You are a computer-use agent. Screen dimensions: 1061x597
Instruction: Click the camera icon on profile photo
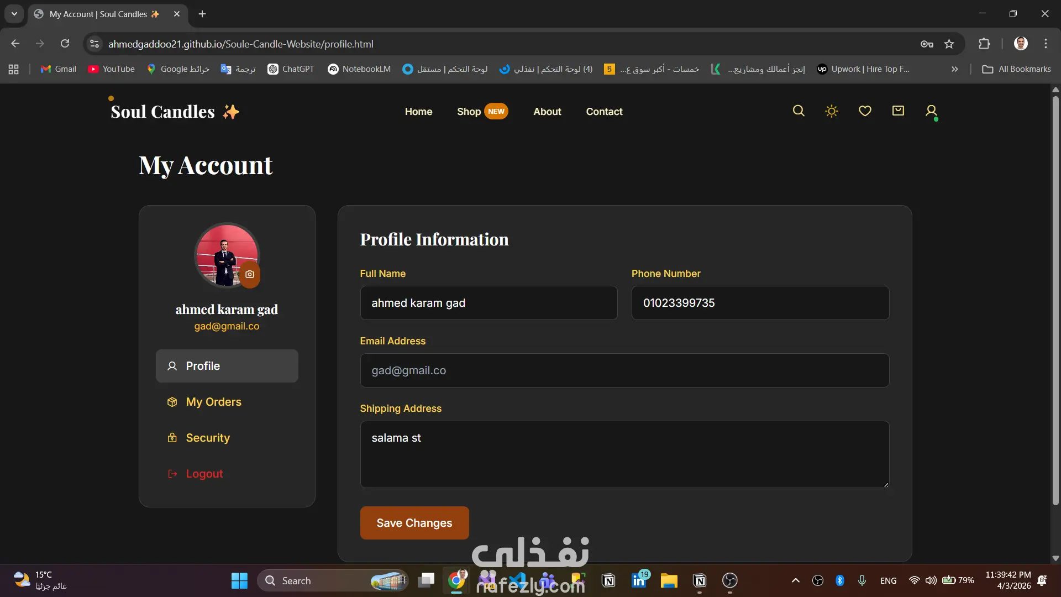click(250, 274)
